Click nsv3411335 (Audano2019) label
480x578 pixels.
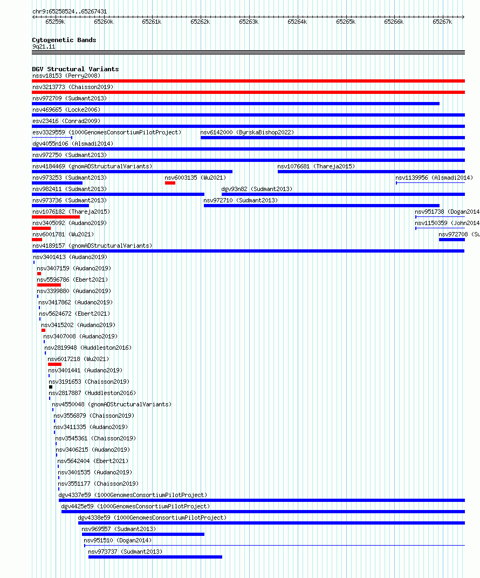(x=91, y=427)
